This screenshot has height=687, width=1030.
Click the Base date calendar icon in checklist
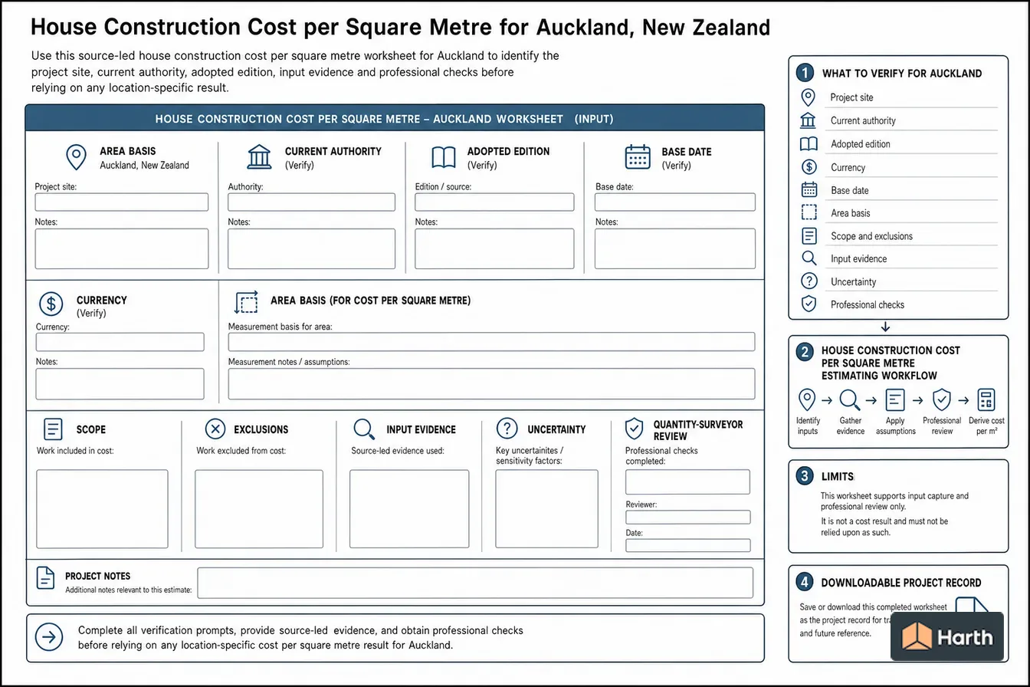(x=809, y=190)
